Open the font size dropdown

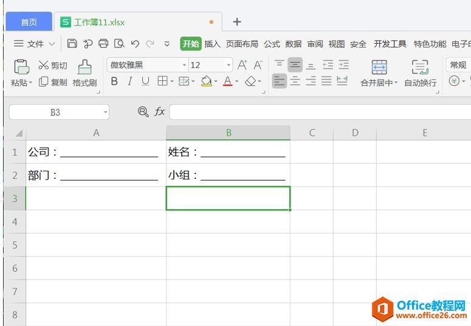229,65
